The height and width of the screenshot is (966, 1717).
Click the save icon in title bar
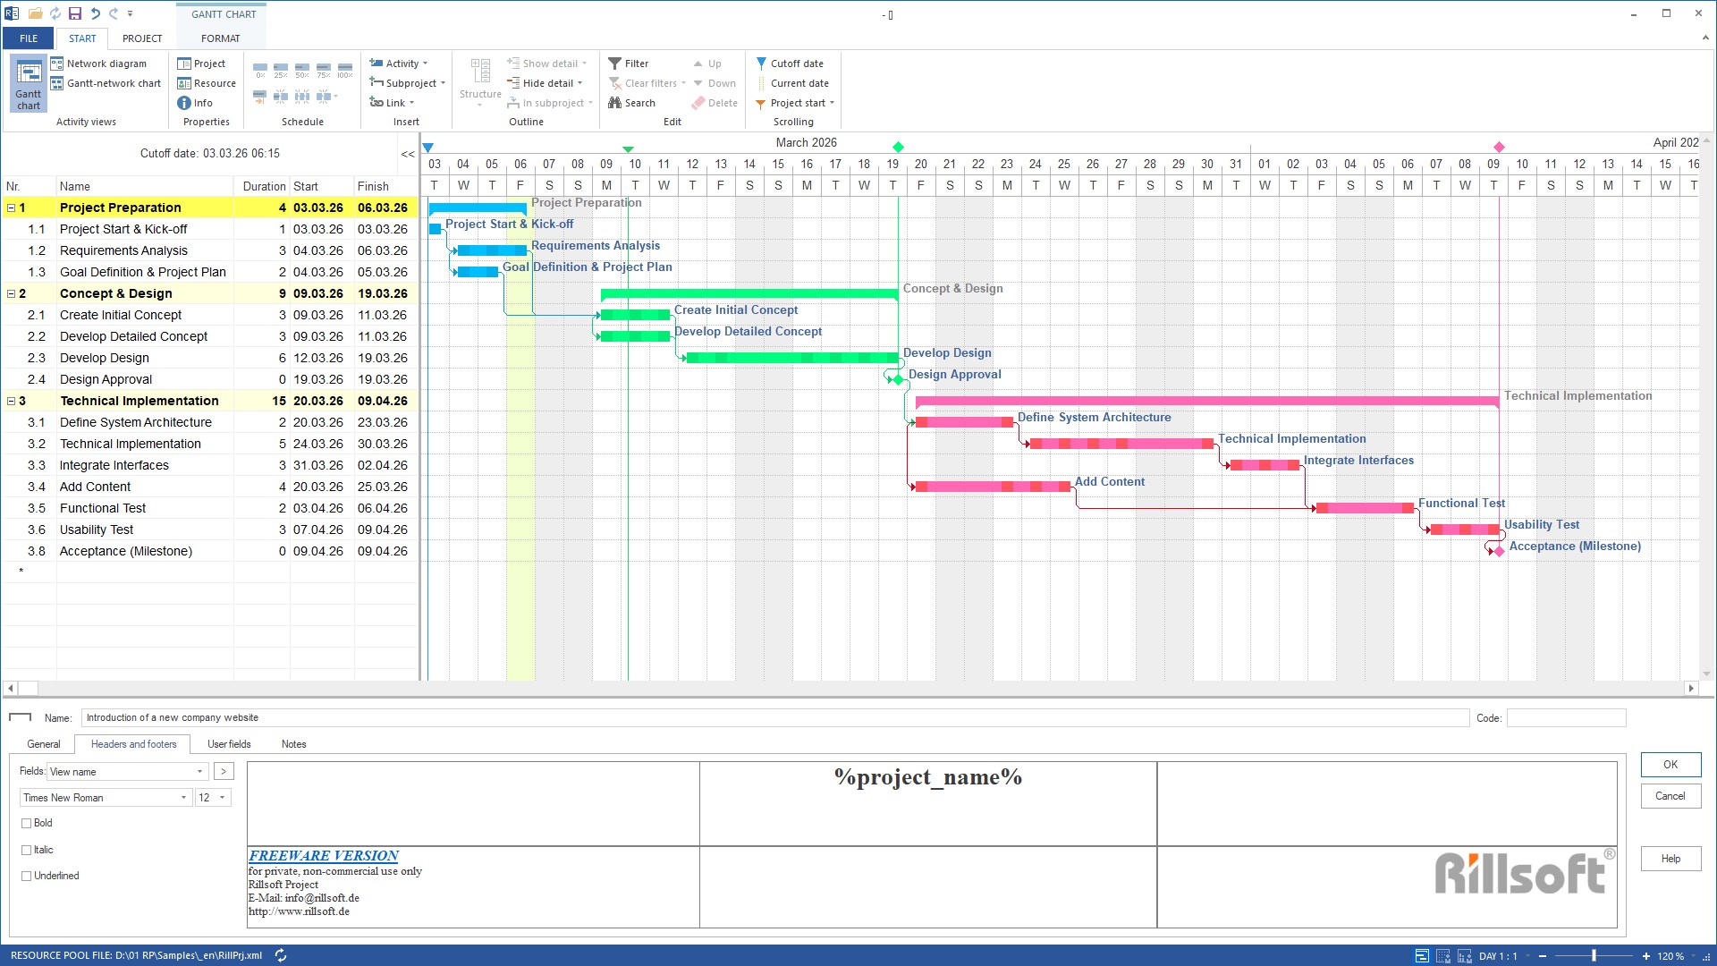click(75, 13)
